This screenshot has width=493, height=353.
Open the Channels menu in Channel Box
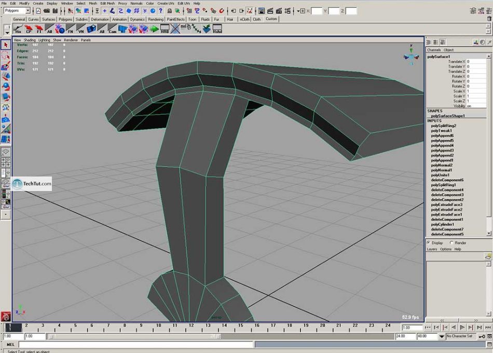click(433, 50)
